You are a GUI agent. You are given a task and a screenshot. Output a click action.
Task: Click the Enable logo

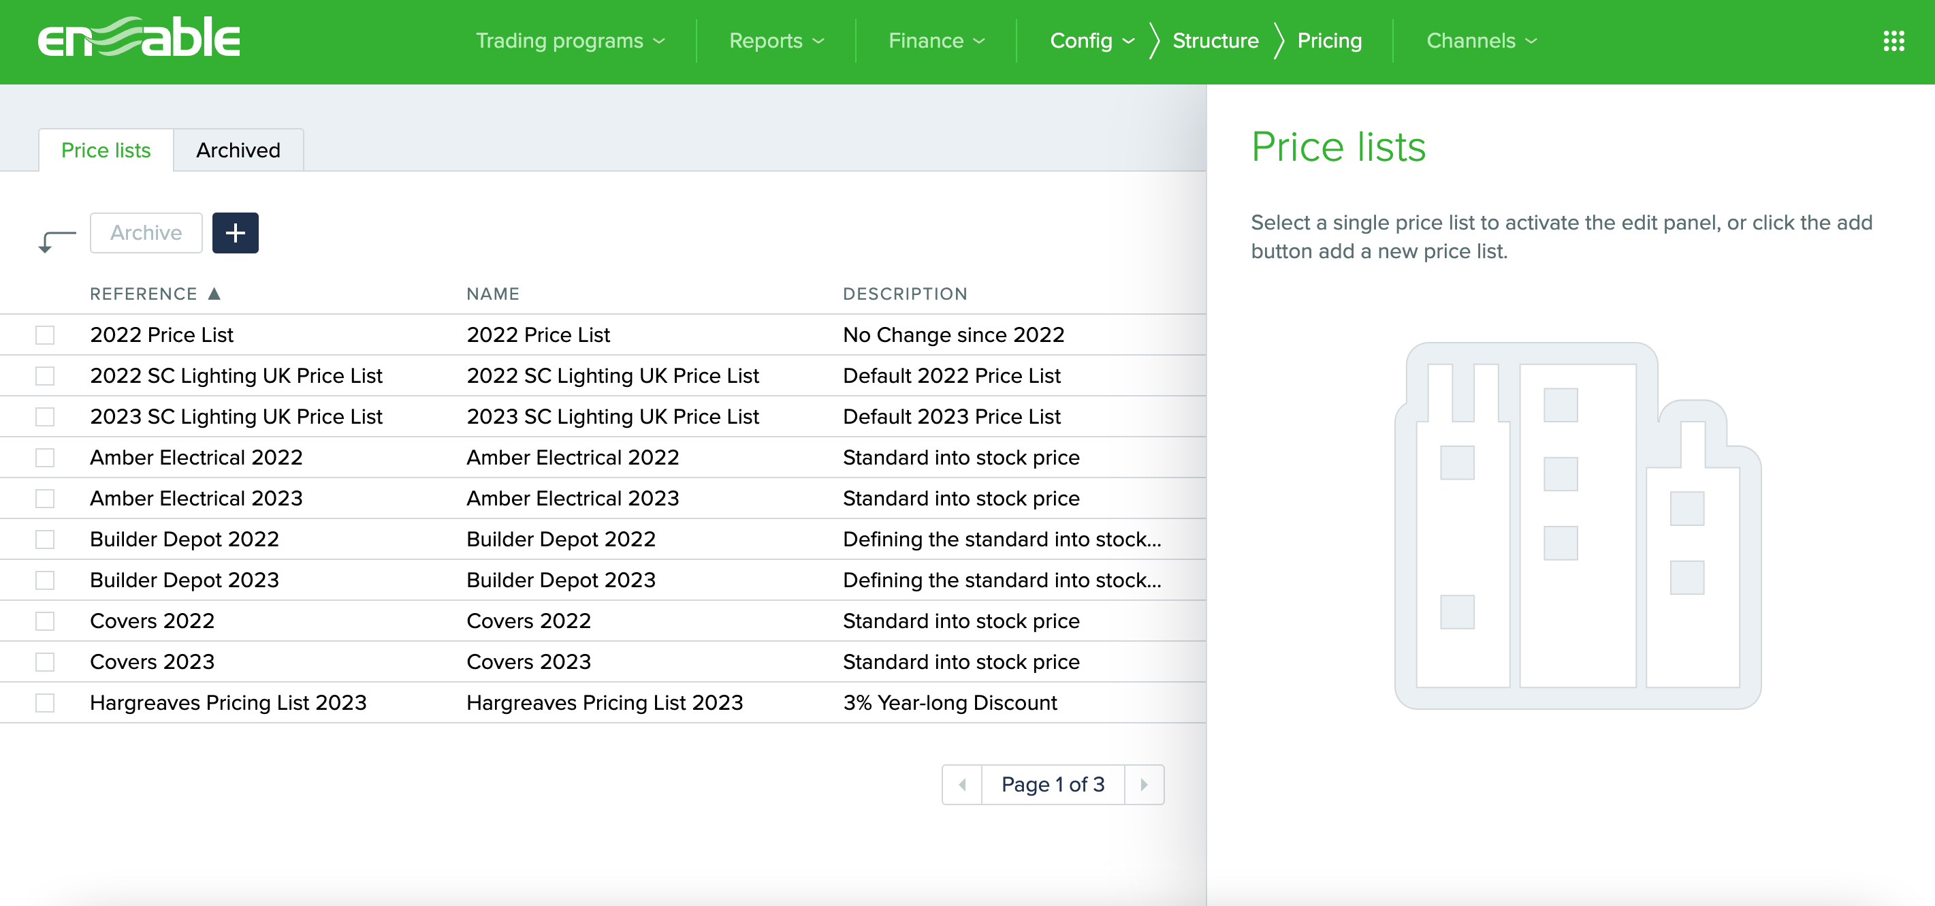tap(139, 37)
